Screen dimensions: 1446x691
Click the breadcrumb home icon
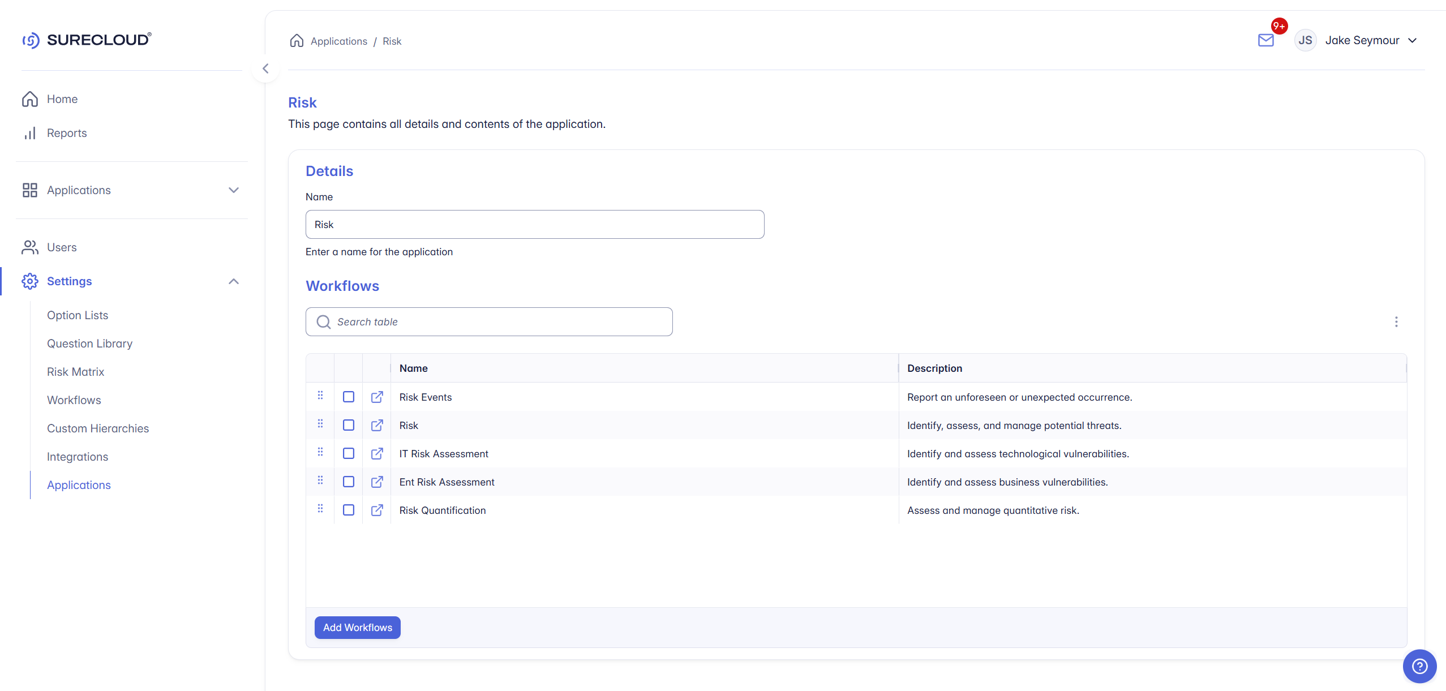[x=297, y=41]
